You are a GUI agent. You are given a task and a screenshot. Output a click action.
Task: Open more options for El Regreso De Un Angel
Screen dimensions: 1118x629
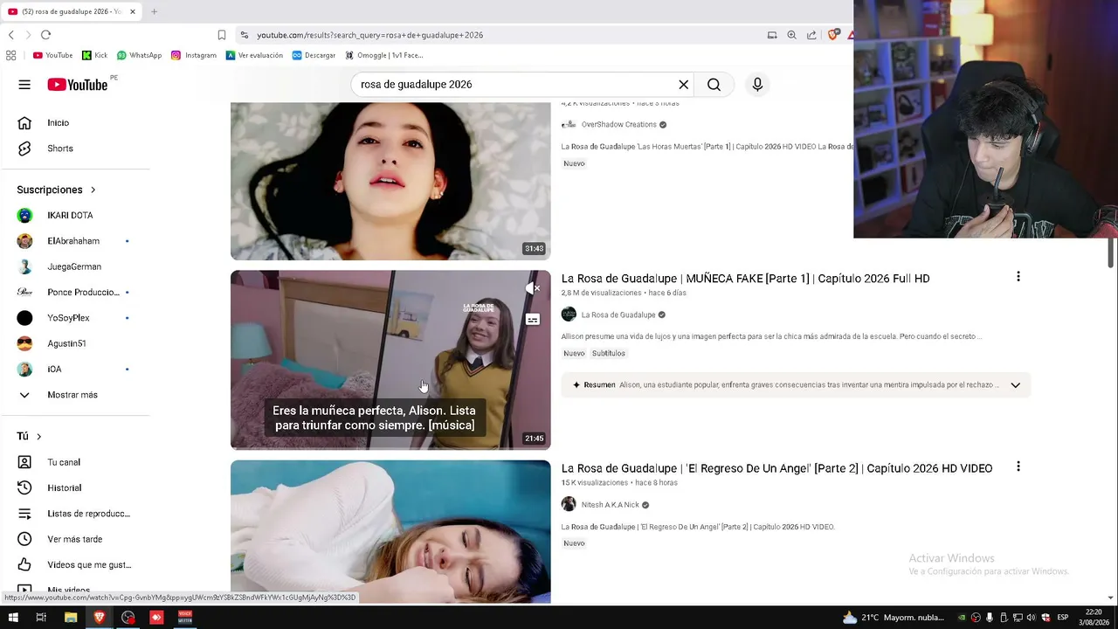coord(1018,467)
